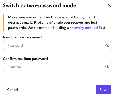Click the white Cancel button

13,89
